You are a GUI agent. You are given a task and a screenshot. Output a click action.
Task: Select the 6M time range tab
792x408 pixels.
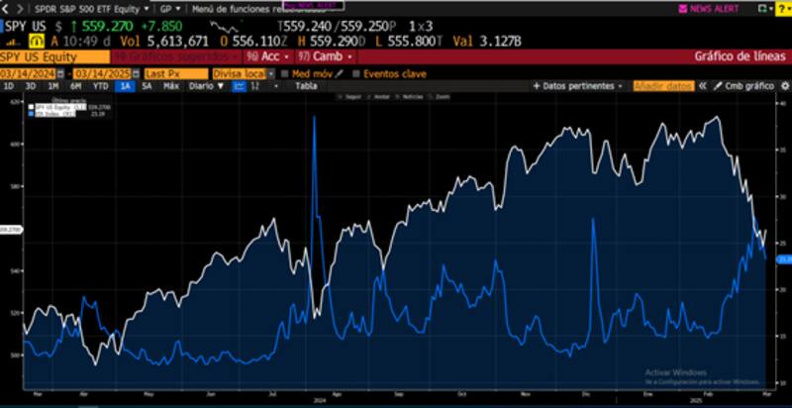(x=75, y=86)
